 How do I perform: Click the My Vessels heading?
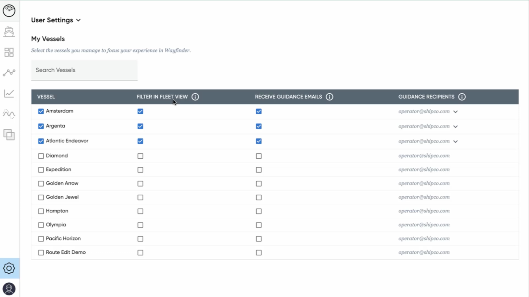click(48, 39)
